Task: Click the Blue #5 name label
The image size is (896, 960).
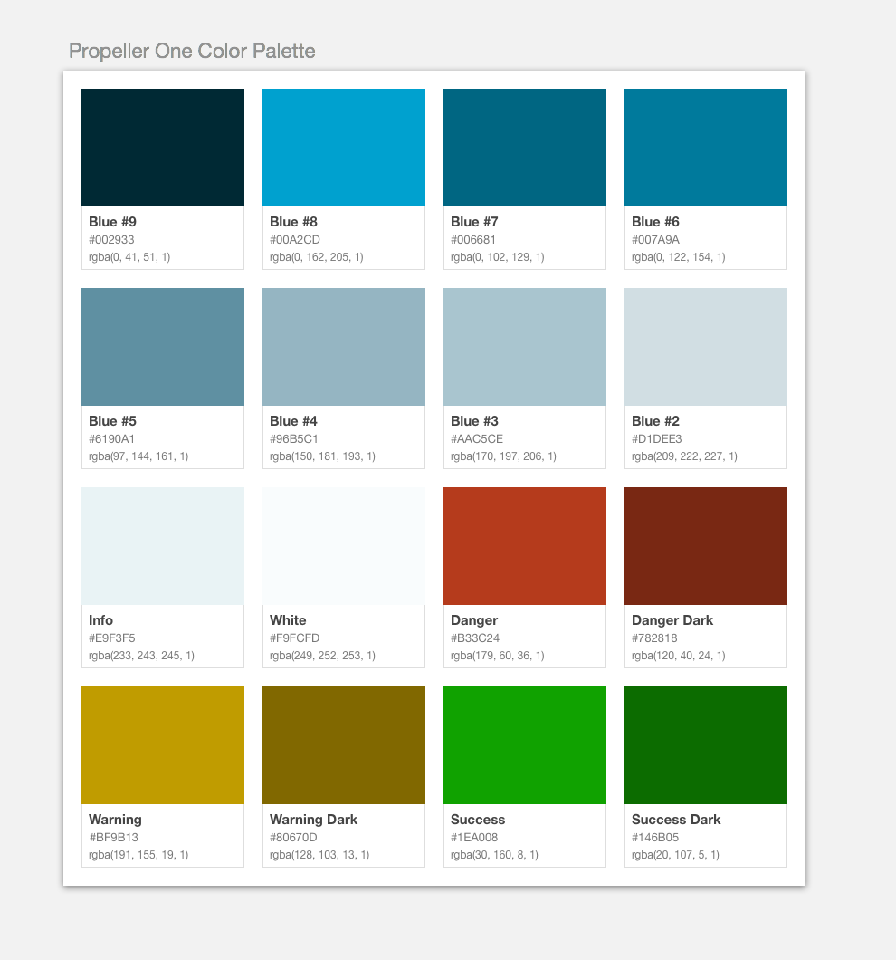Action: [x=112, y=421]
